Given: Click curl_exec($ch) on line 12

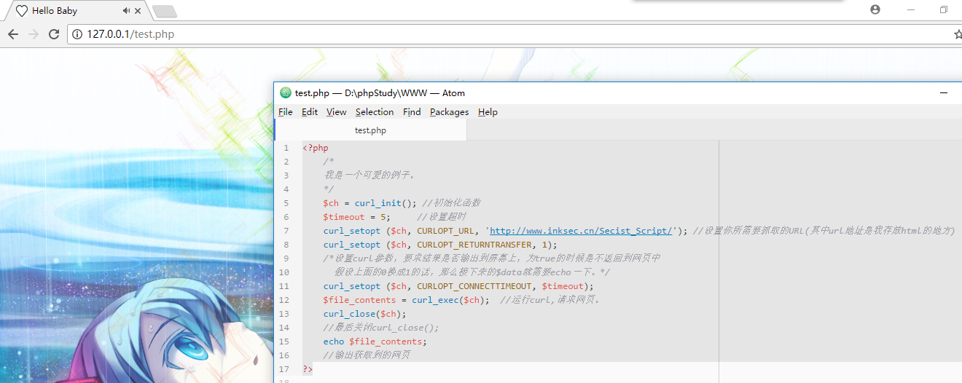Looking at the screenshot, I should (x=448, y=300).
